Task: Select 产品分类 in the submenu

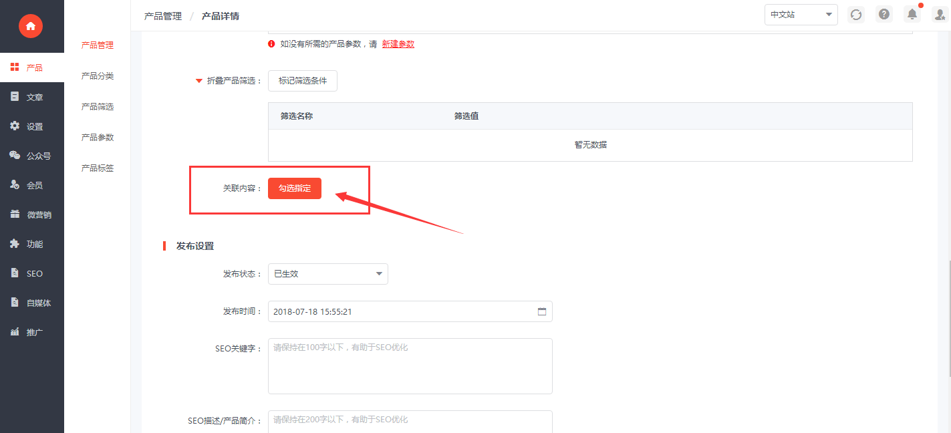Action: click(98, 76)
